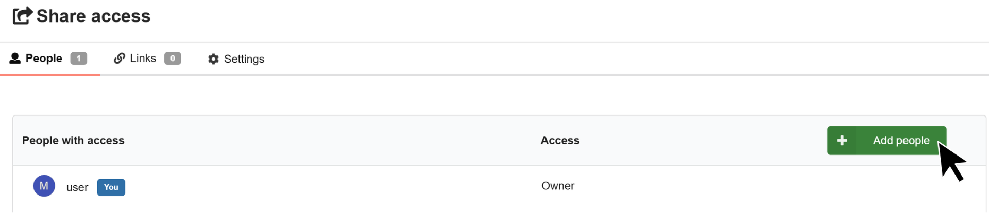Screen dimensions: 989x213
Task: Click the plus icon on Add people
Action: 842,141
